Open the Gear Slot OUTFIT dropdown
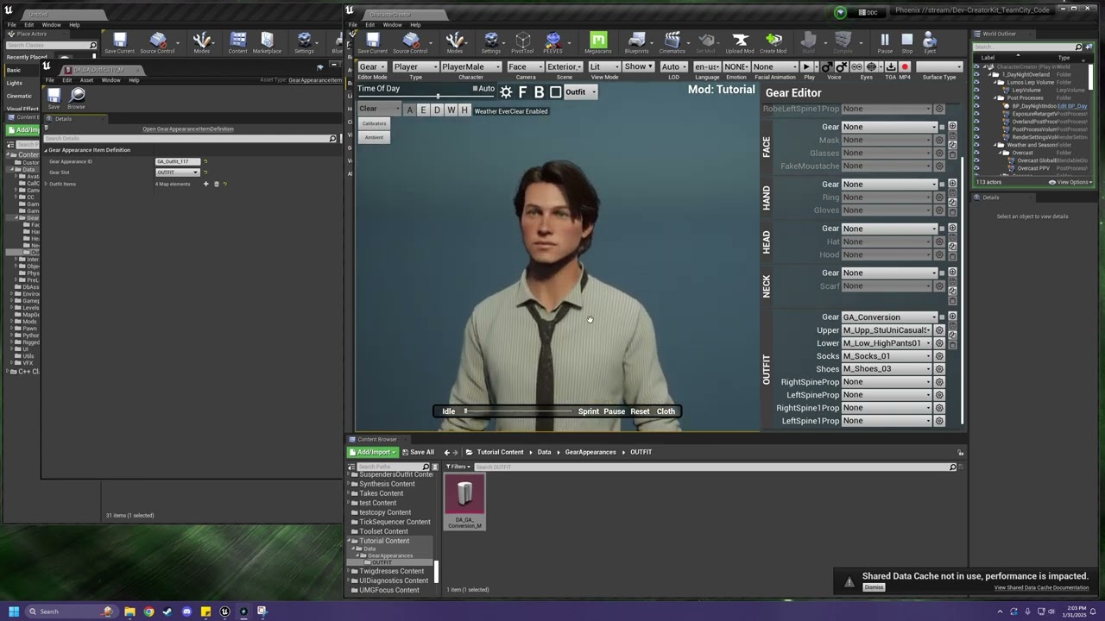 (x=177, y=172)
